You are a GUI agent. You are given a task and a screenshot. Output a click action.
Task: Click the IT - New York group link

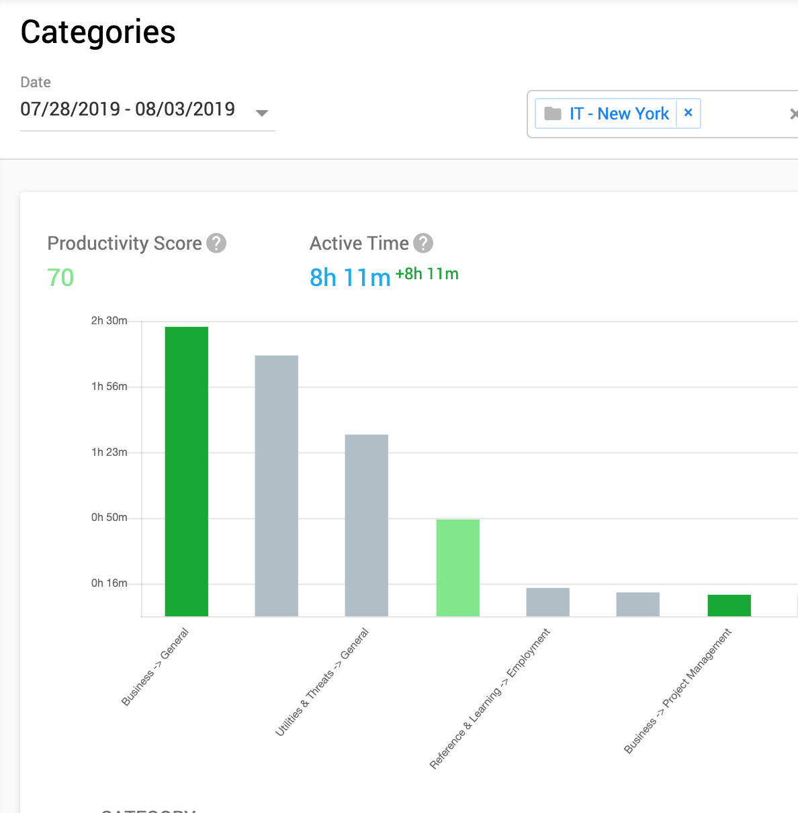(619, 113)
